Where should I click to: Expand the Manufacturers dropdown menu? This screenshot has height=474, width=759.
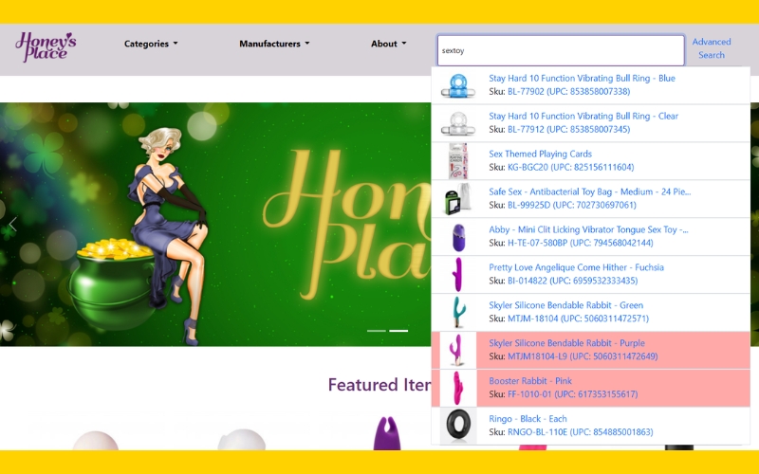point(274,44)
